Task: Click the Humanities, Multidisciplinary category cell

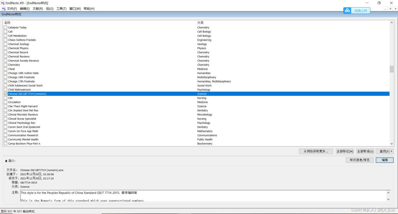Action: [x=214, y=81]
